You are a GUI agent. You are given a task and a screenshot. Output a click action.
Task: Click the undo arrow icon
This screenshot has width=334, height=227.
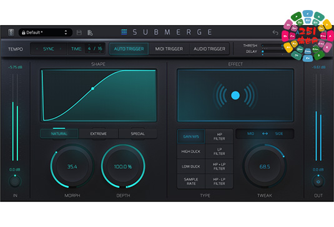coord(275,33)
